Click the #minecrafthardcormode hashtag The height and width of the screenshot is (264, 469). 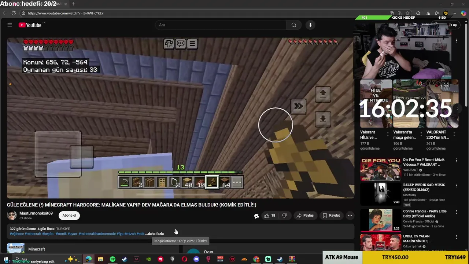pyautogui.click(x=97, y=234)
